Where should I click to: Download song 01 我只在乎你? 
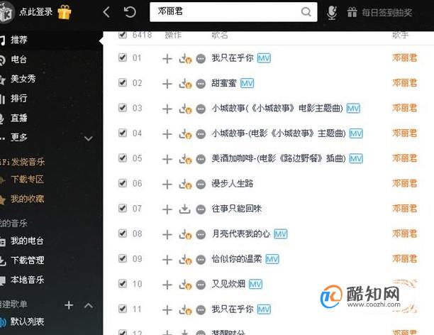[x=185, y=59]
